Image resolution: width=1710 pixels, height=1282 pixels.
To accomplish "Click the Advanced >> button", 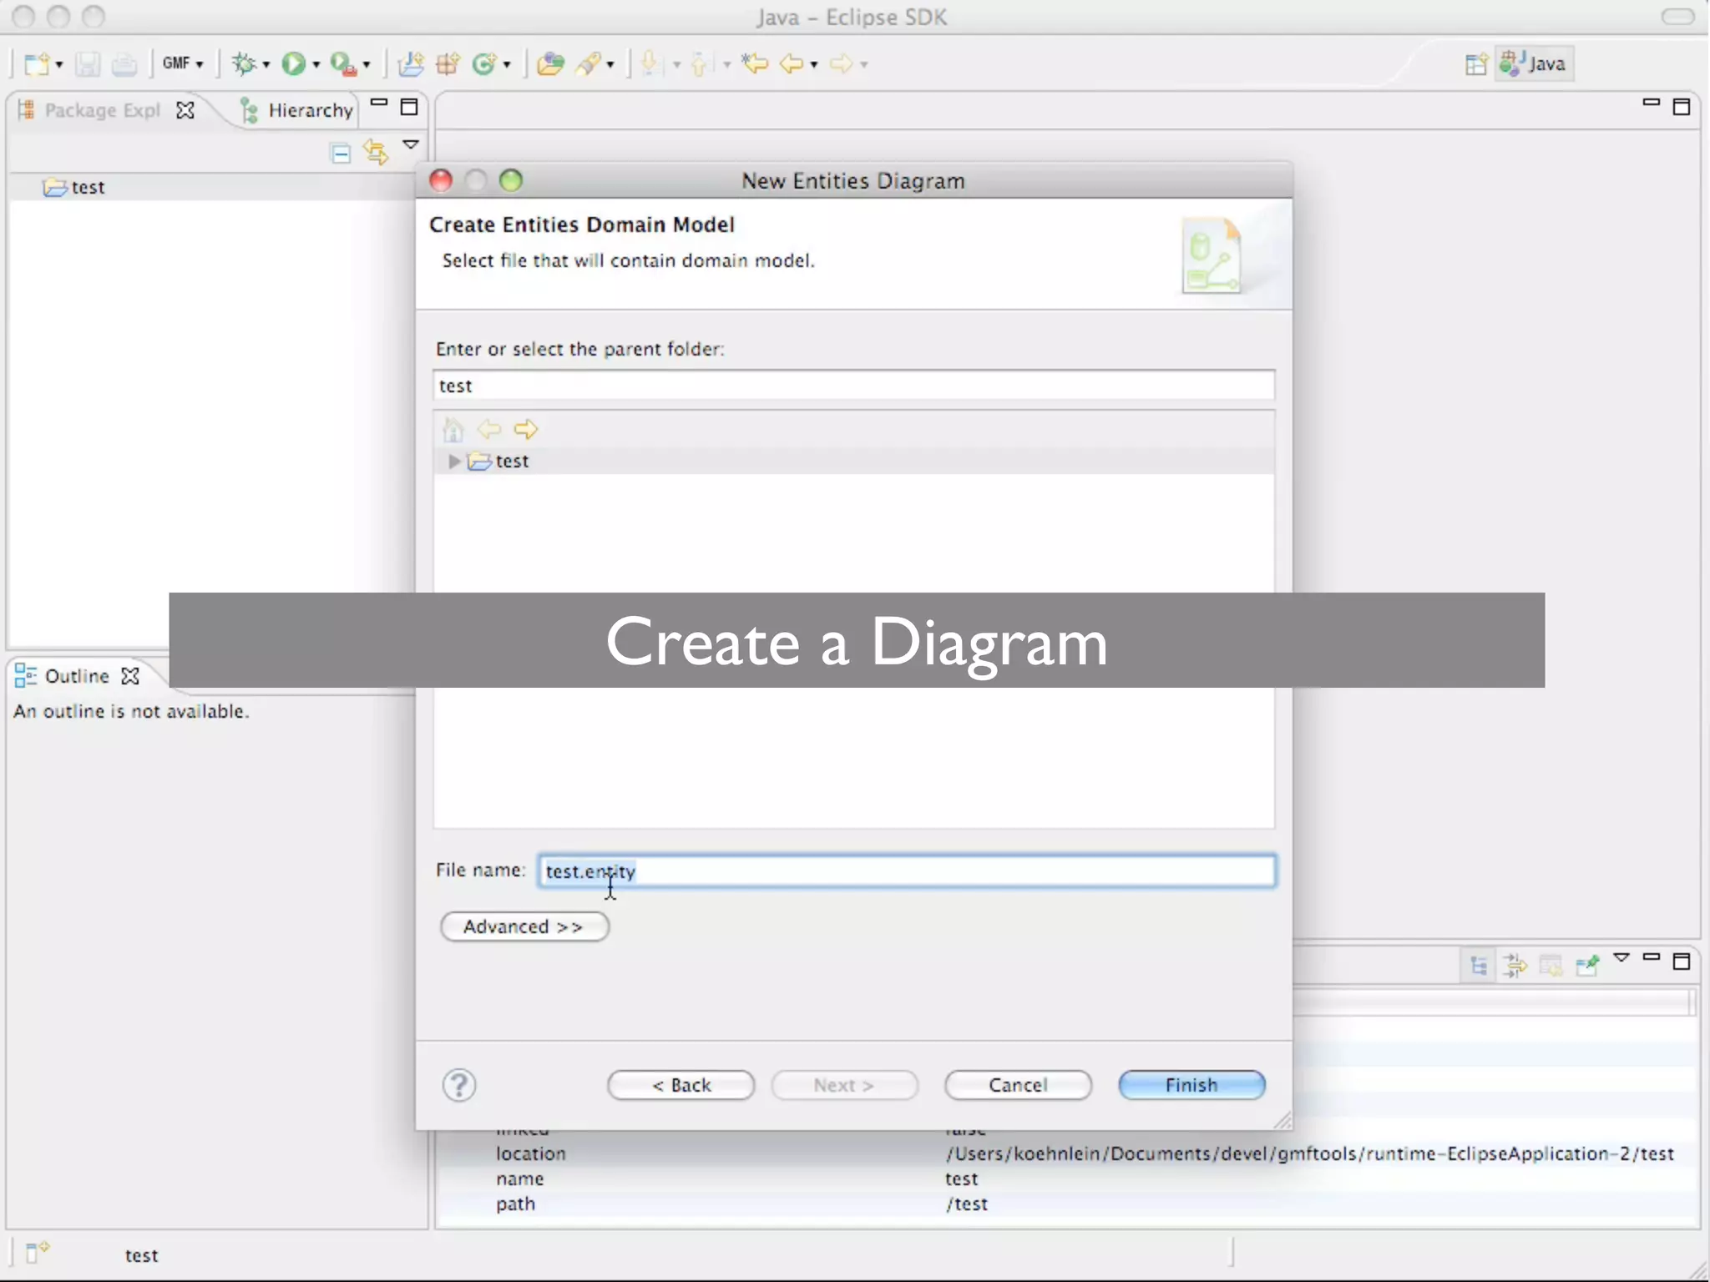I will (x=524, y=926).
